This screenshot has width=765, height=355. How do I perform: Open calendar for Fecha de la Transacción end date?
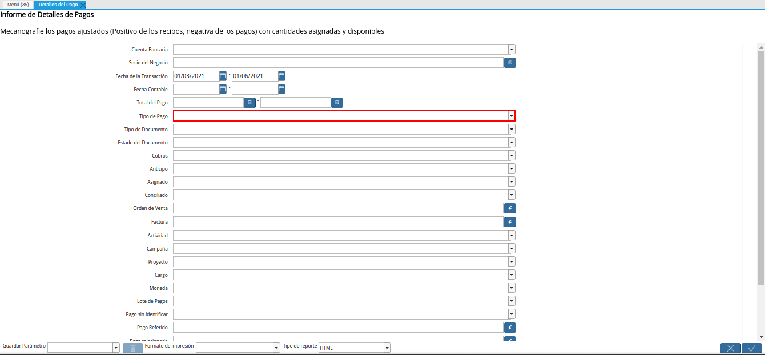coord(281,76)
